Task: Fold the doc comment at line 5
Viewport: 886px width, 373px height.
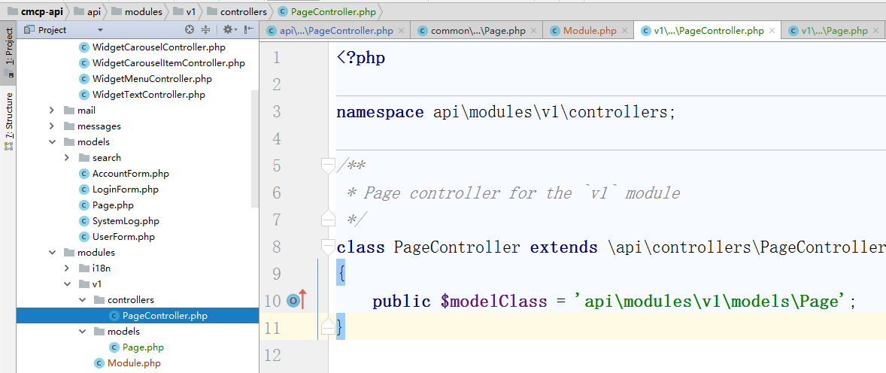Action: [328, 165]
